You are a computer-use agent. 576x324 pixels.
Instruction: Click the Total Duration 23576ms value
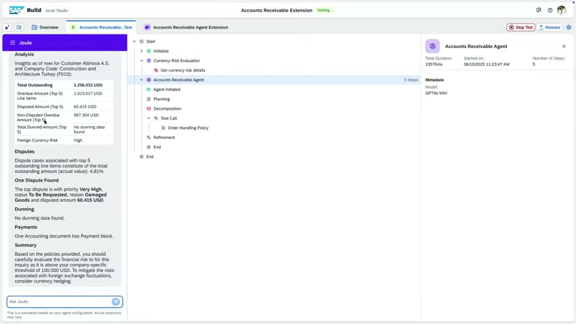(434, 64)
